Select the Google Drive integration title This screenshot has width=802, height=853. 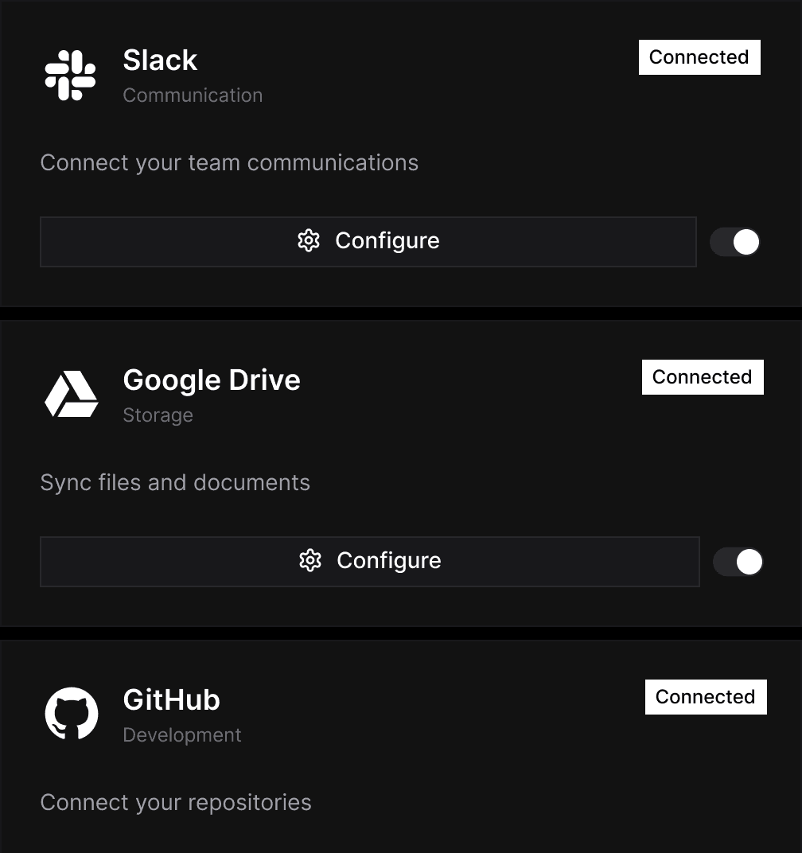(x=212, y=380)
